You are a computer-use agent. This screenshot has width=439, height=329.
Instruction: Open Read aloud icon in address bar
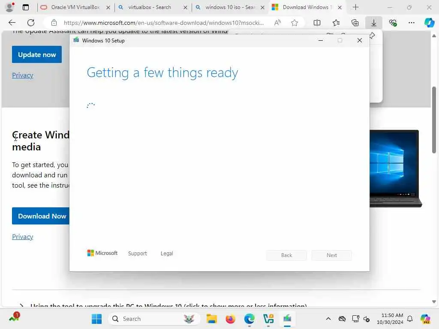tap(277, 23)
